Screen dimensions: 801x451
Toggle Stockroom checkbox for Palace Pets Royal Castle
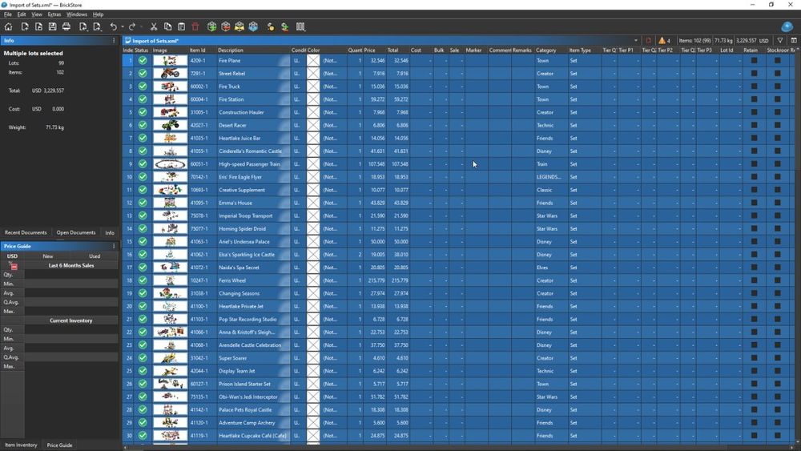click(x=778, y=409)
